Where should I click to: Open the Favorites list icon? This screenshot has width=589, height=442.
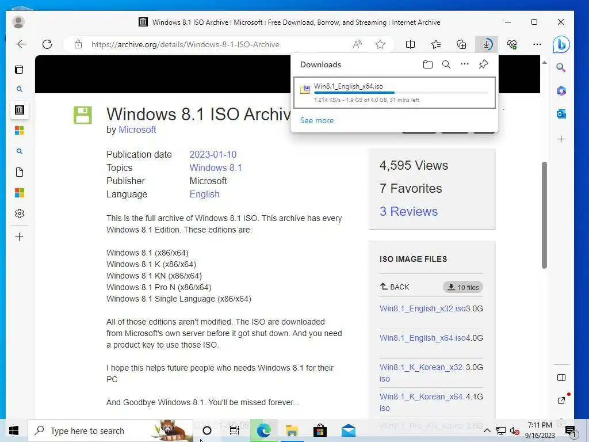pos(436,44)
